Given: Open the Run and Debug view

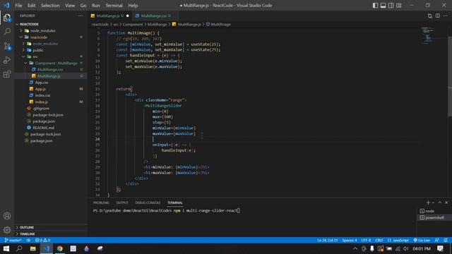Looking at the screenshot, I should tap(7, 60).
